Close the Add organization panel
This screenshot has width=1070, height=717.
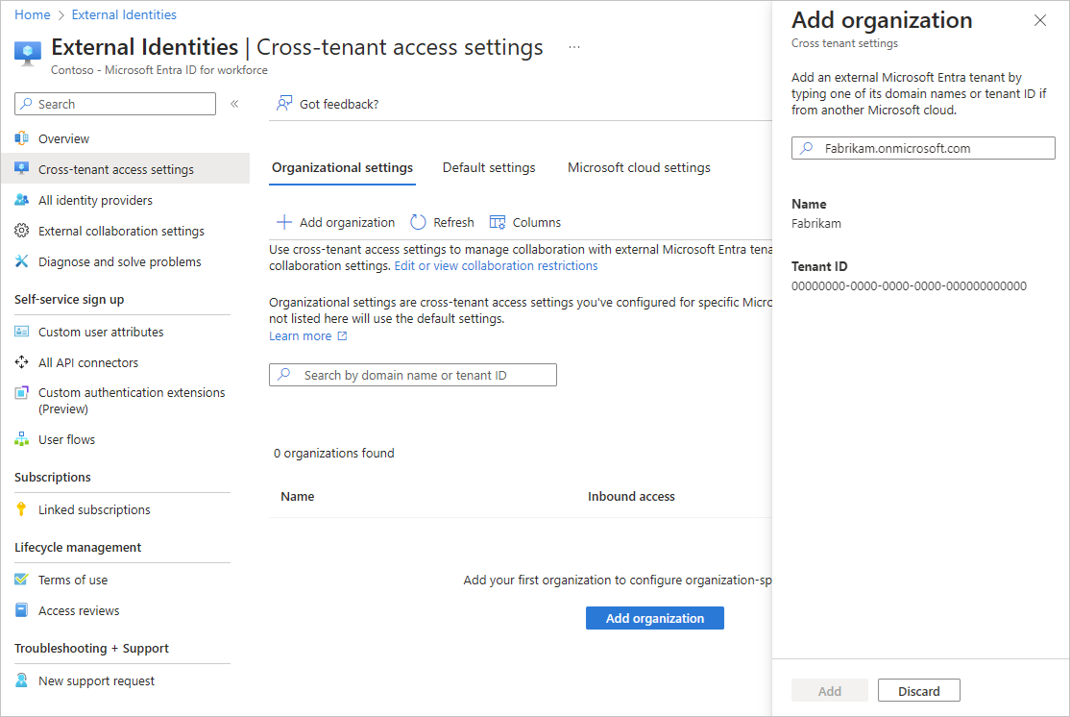pyautogui.click(x=1040, y=20)
